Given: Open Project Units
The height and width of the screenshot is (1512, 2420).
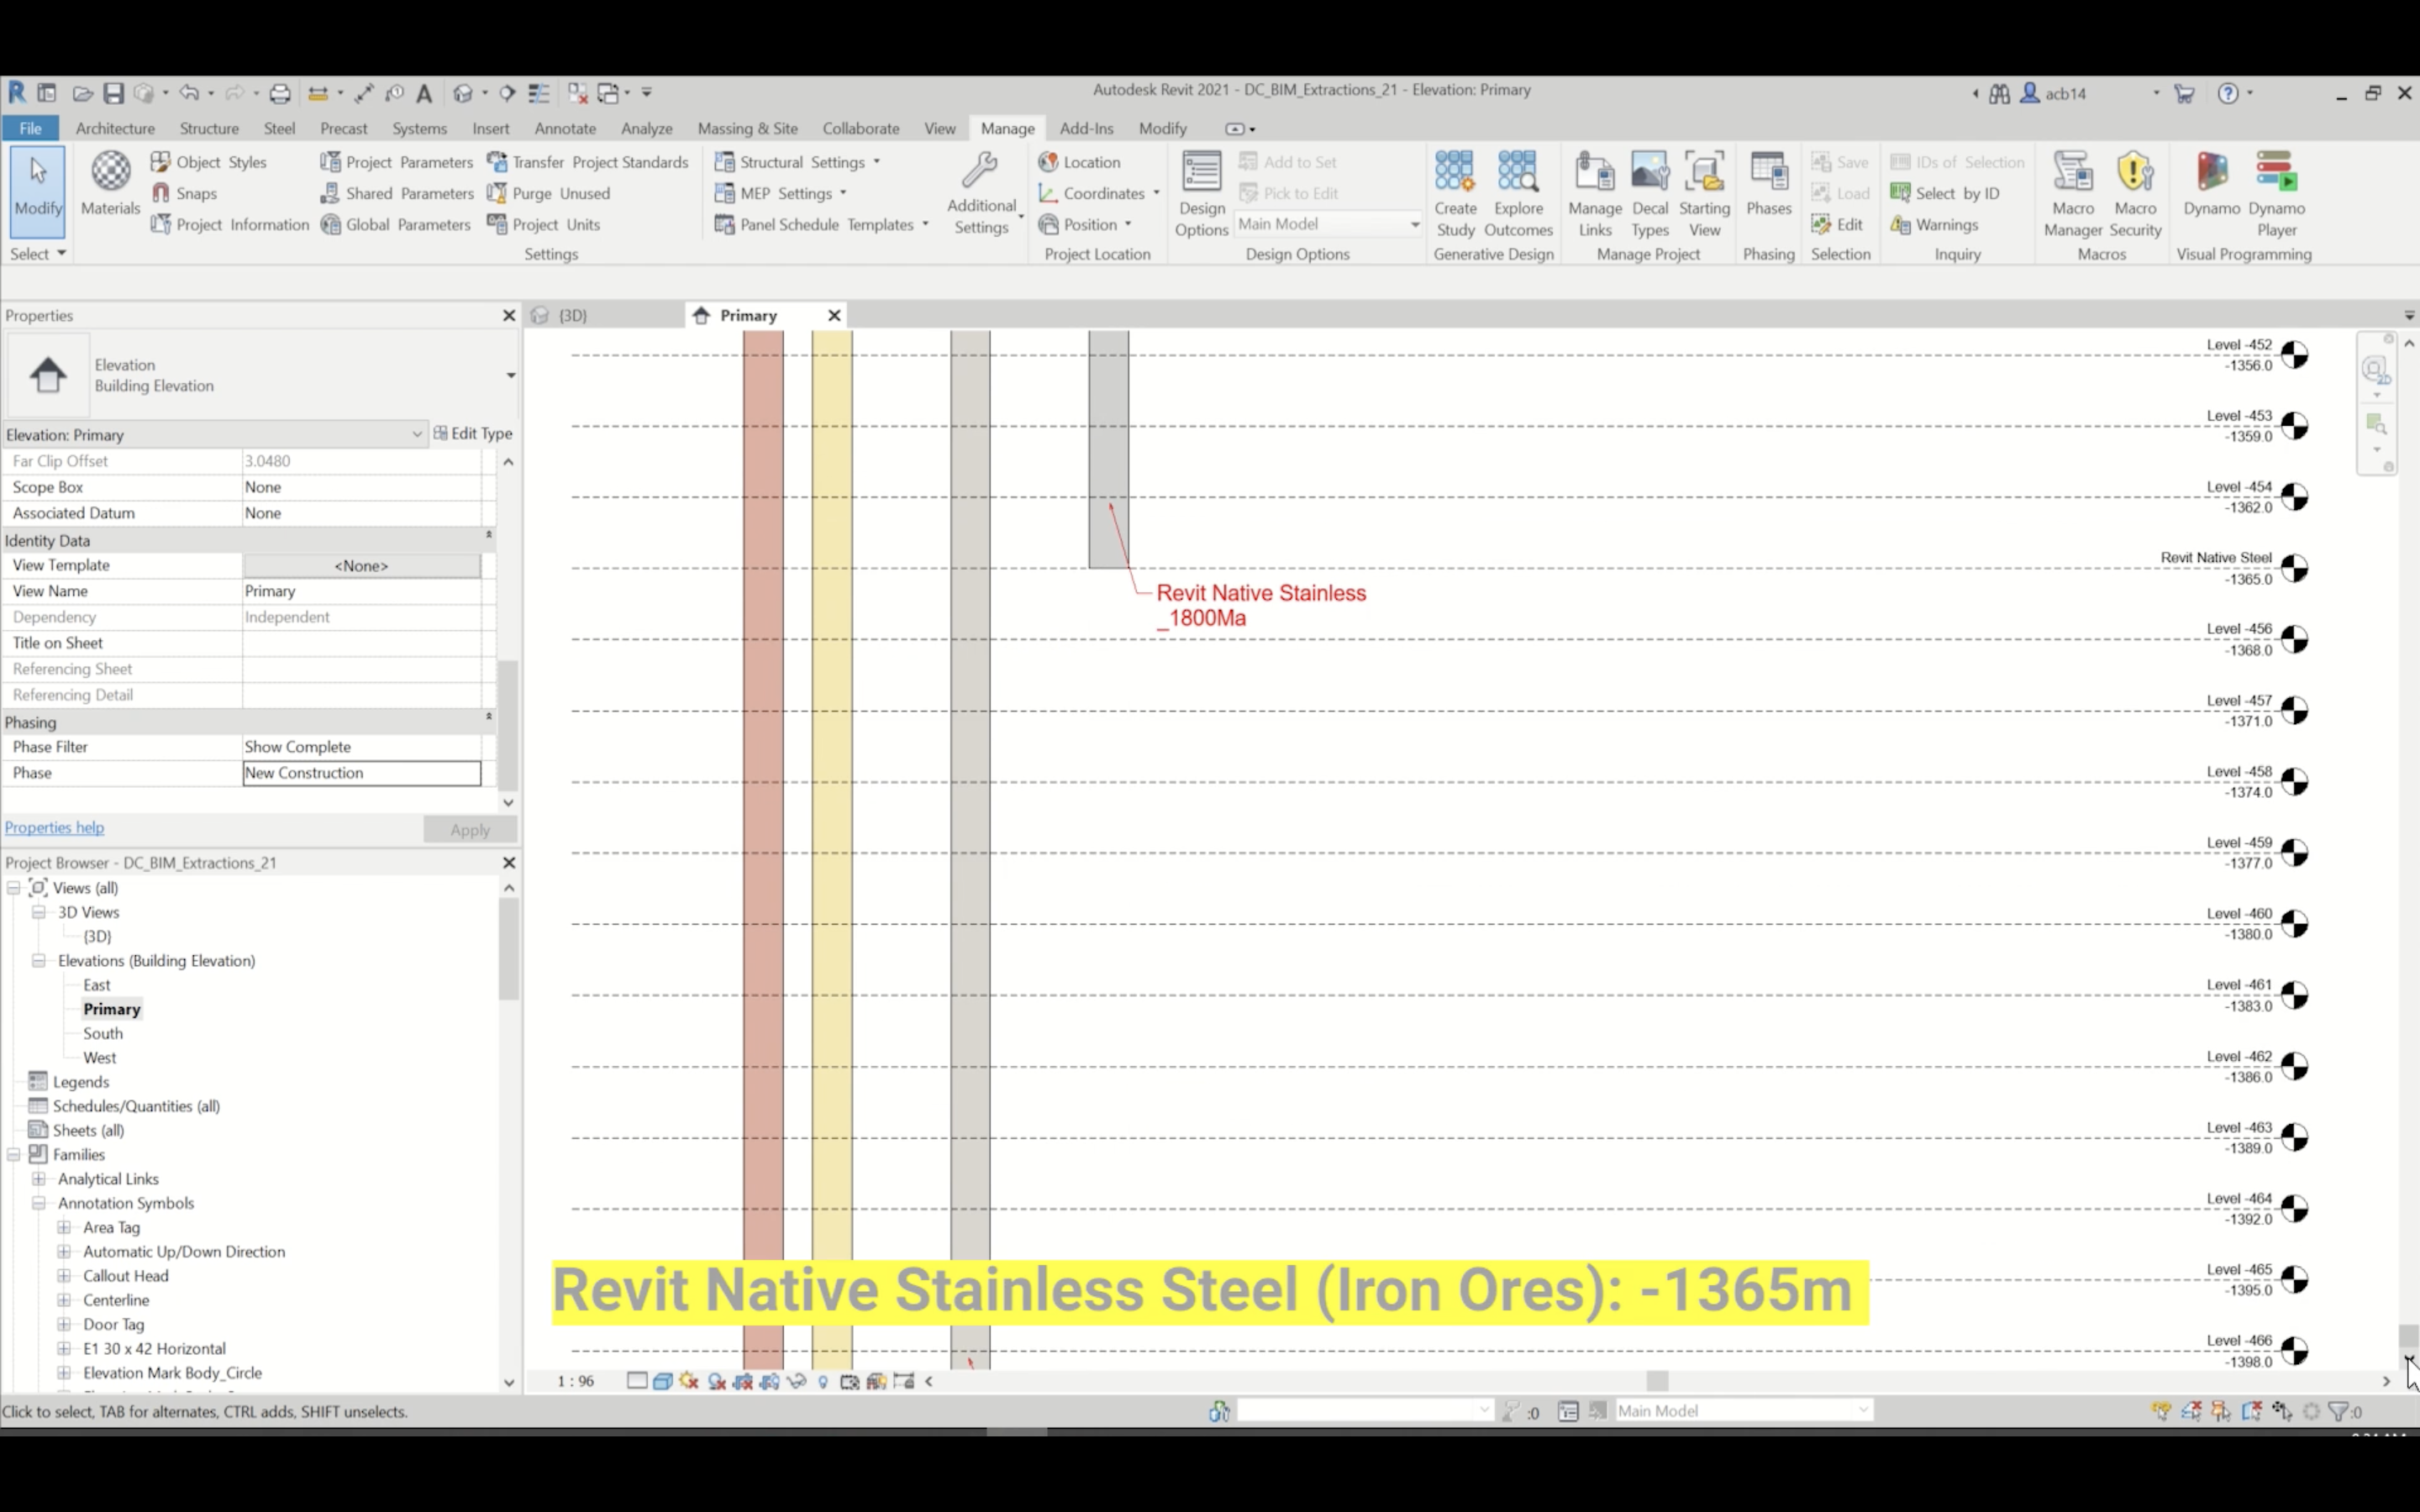Looking at the screenshot, I should 544,224.
